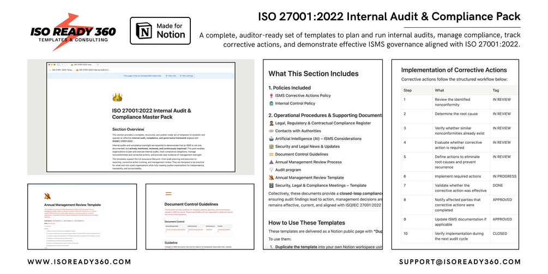548x274 pixels.
Task: Close the browser window with the red button
Action: (x=49, y=65)
